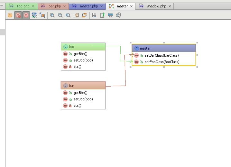Zoom out of the diagram

pyautogui.click(x=60, y=15)
